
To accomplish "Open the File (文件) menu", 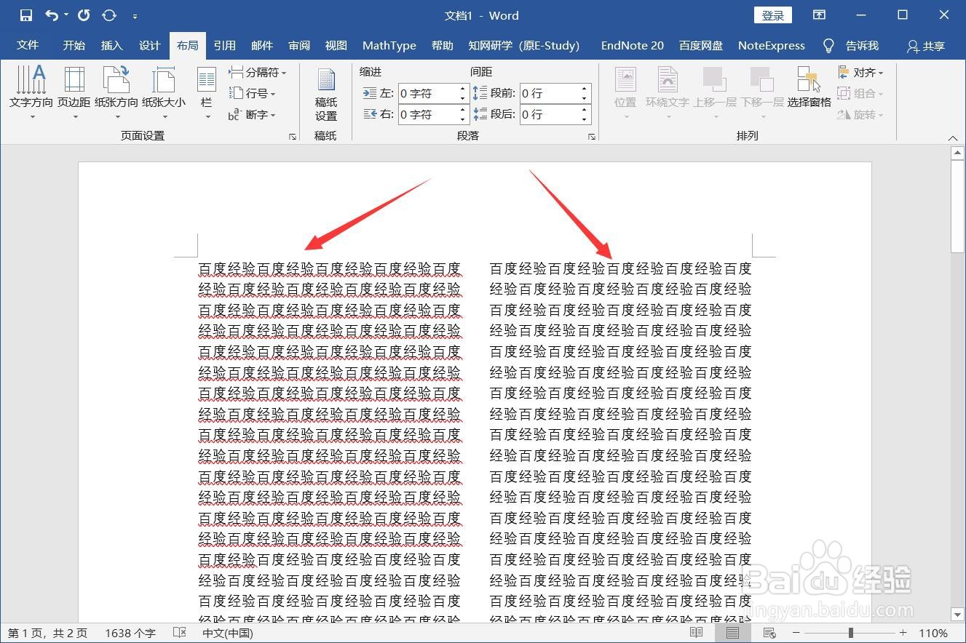I will [x=28, y=45].
